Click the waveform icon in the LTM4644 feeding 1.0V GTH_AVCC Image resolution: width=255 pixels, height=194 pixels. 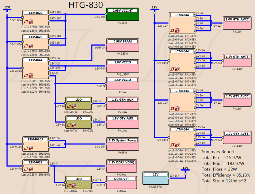pyautogui.click(x=177, y=31)
